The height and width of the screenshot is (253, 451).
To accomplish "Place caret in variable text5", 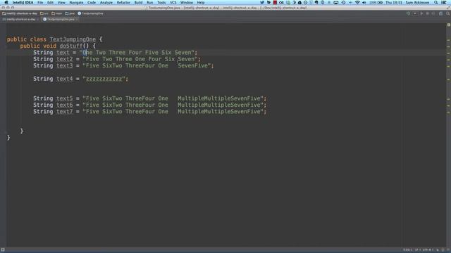I will [x=64, y=98].
